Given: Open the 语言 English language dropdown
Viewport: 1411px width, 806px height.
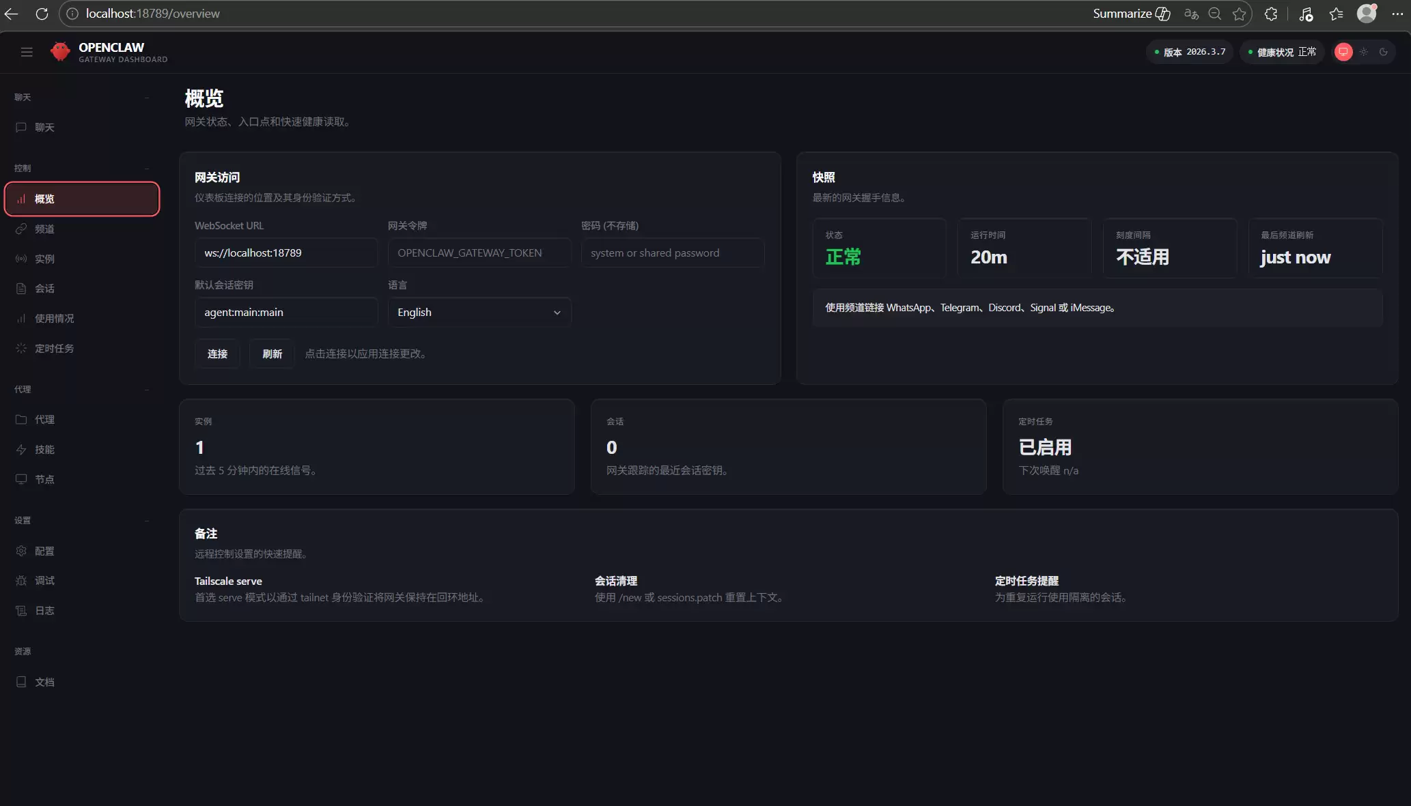Looking at the screenshot, I should [x=479, y=313].
